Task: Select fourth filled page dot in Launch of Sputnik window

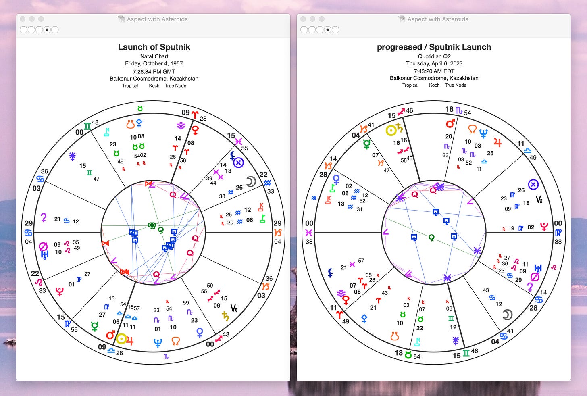Action: pos(47,29)
